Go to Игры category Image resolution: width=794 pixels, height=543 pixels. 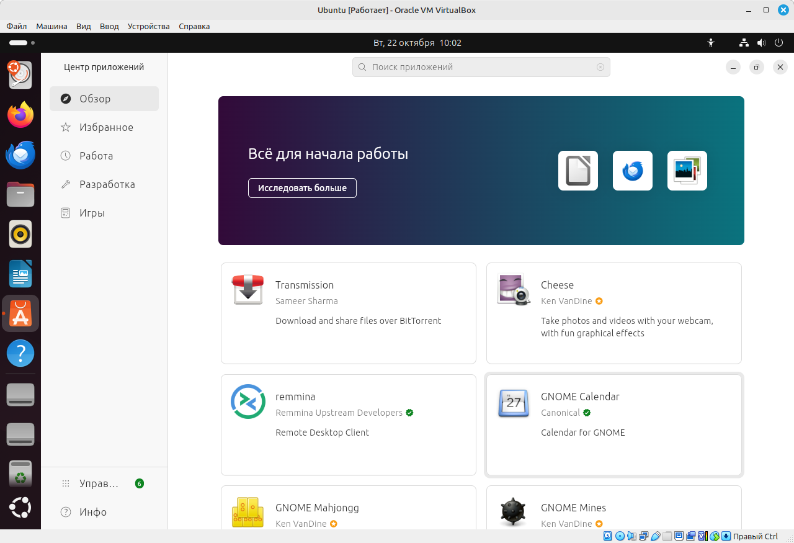pyautogui.click(x=104, y=213)
